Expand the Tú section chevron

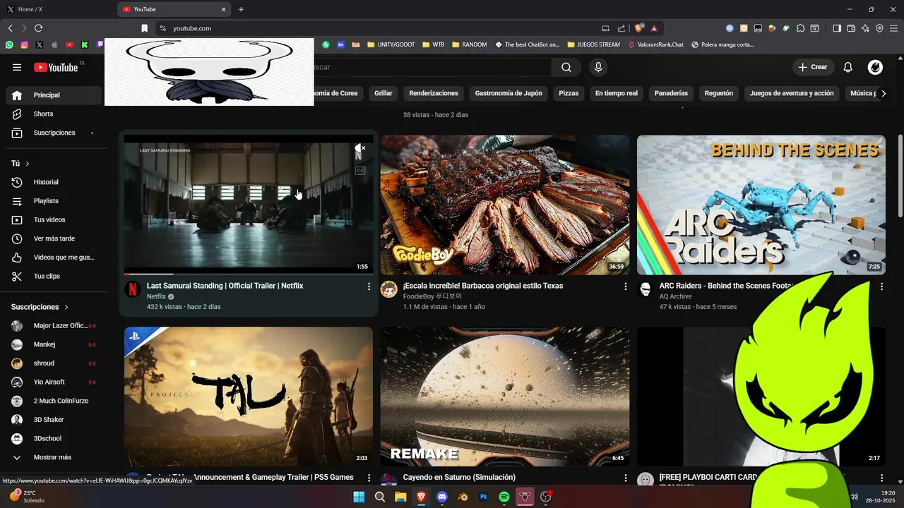[28, 164]
